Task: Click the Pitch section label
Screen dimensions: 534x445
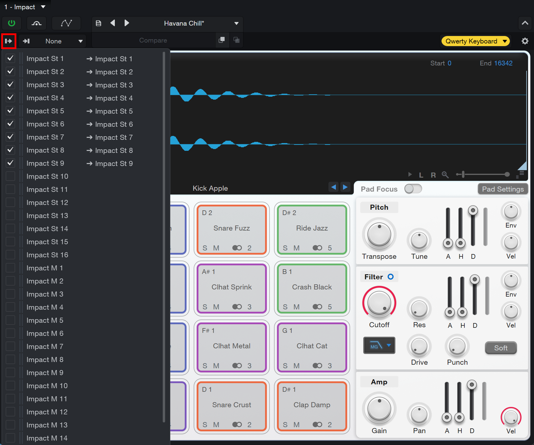Action: (379, 207)
